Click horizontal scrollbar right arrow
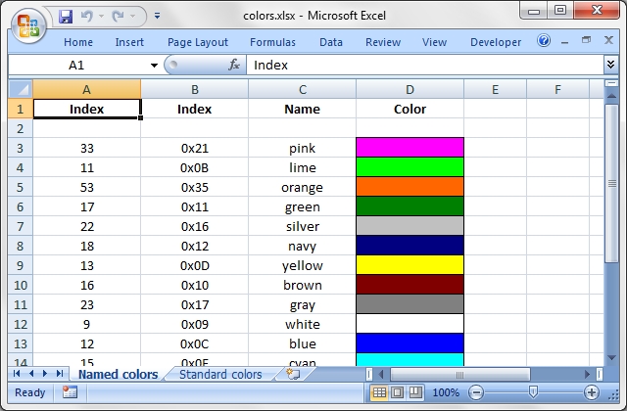The image size is (627, 411). click(x=587, y=374)
